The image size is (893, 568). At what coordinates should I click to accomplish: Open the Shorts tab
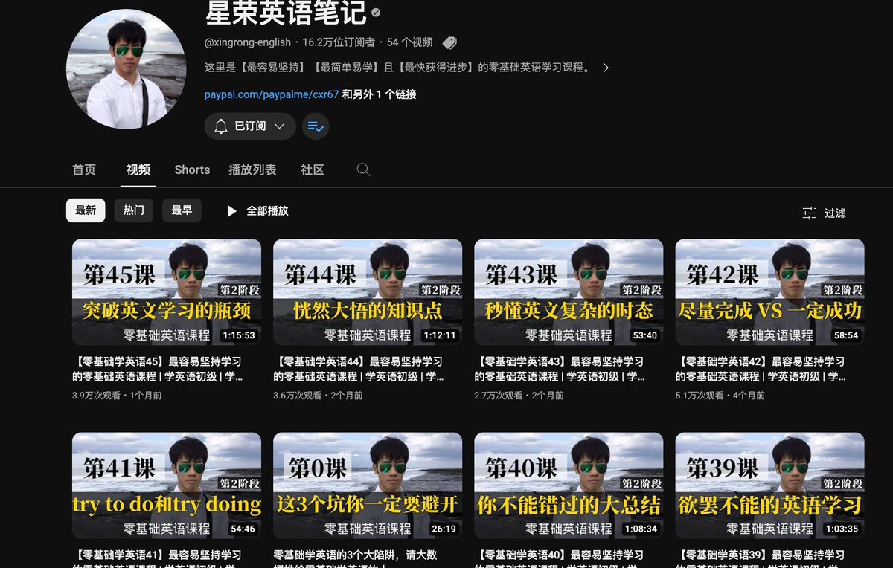tap(192, 170)
